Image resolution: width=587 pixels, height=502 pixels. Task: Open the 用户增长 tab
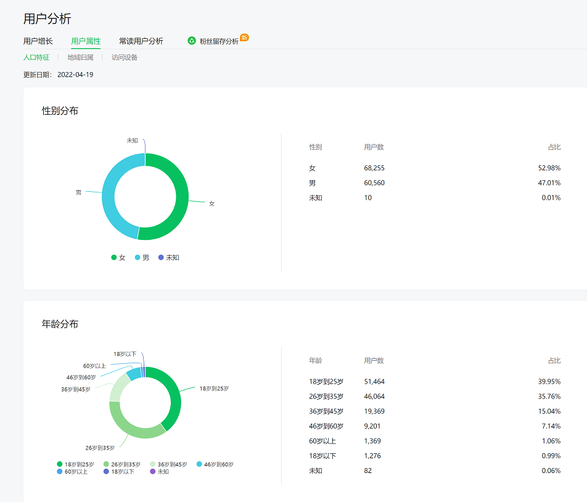[38, 41]
